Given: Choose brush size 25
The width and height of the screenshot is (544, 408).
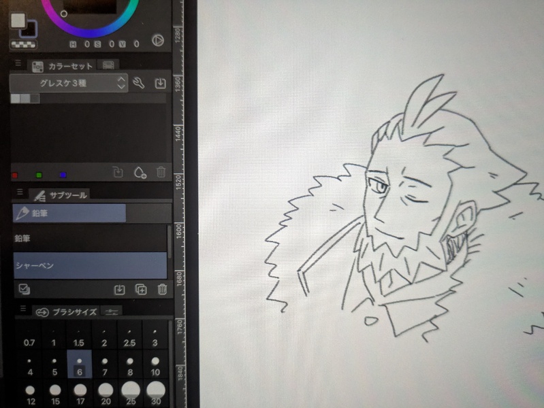Looking at the screenshot, I should (x=131, y=394).
